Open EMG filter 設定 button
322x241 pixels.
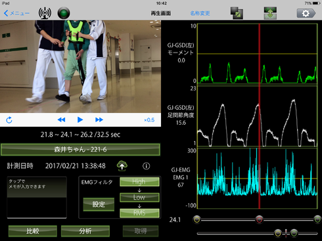(99, 204)
